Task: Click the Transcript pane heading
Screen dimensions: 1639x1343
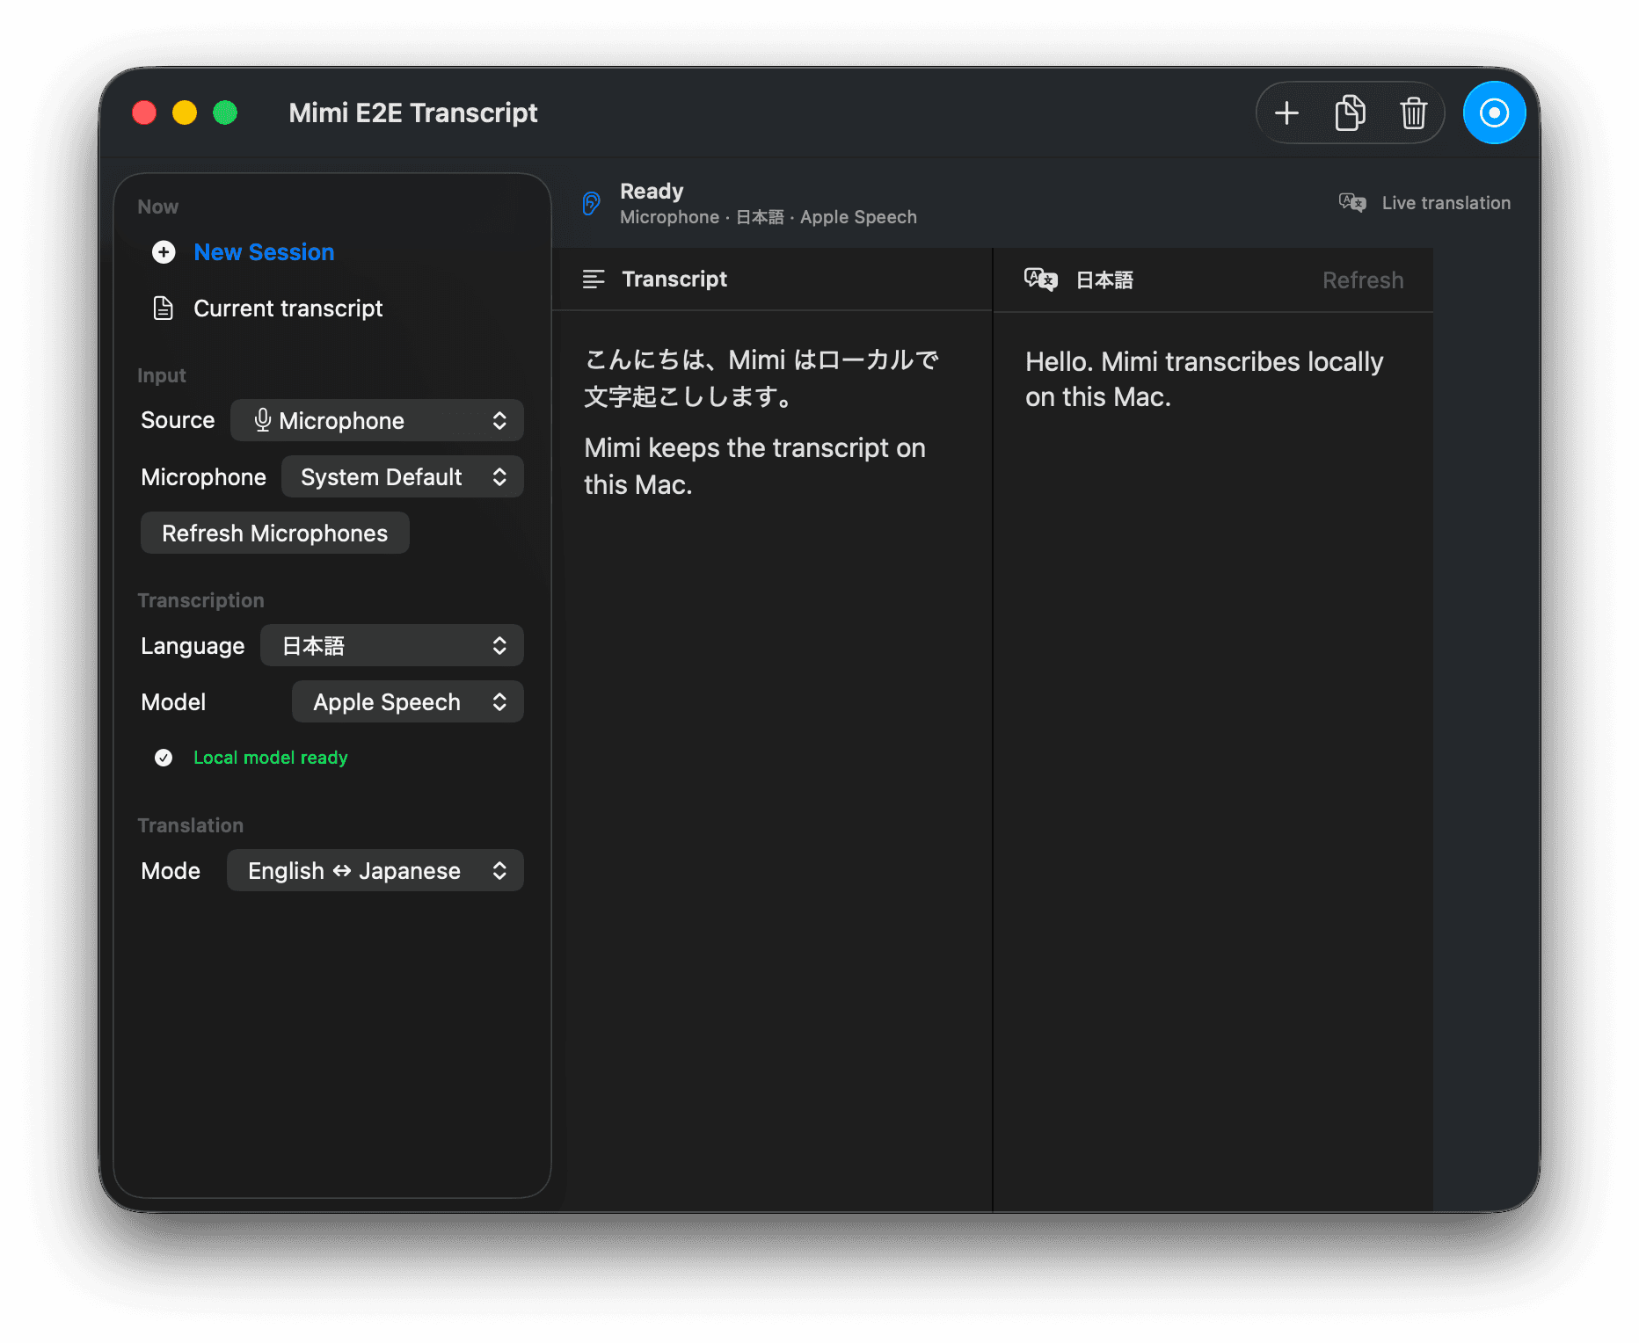Action: (674, 279)
